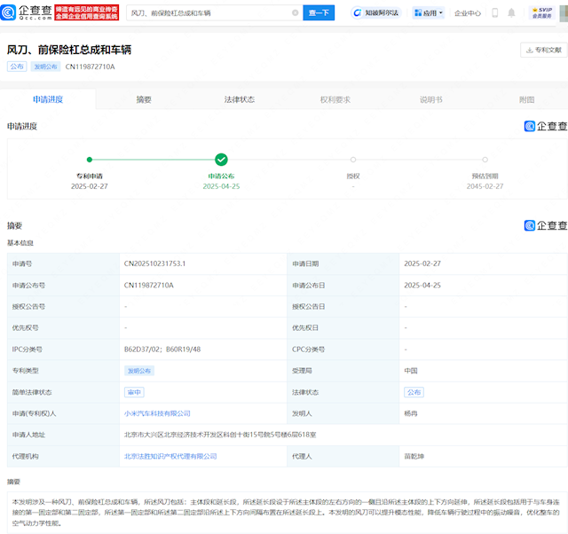Open SVIP member services badge
This screenshot has width=568, height=534.
[x=542, y=12]
